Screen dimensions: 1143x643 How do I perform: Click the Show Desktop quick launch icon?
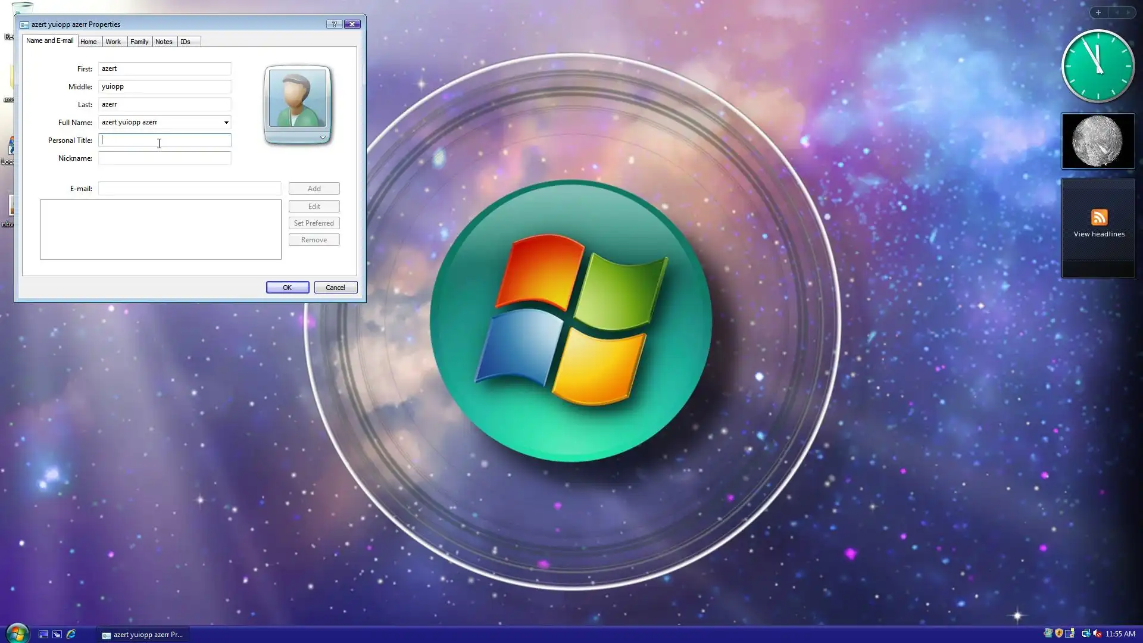coord(43,635)
